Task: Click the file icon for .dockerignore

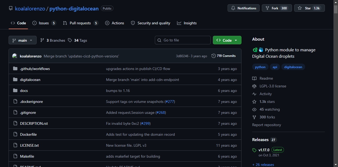Action: coord(15,102)
